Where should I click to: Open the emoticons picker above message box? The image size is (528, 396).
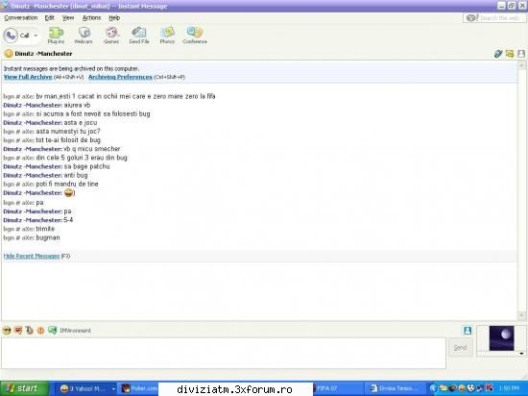pyautogui.click(x=7, y=331)
